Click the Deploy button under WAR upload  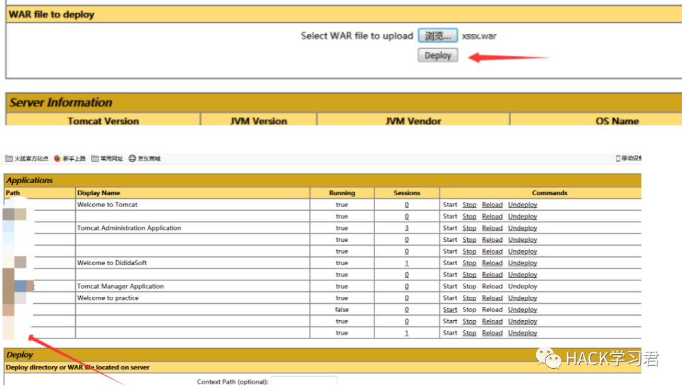(438, 56)
